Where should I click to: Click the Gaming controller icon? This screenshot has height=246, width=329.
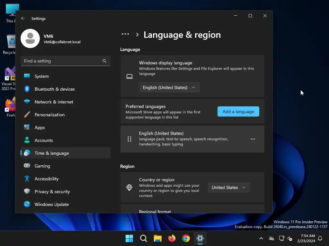coord(27,166)
